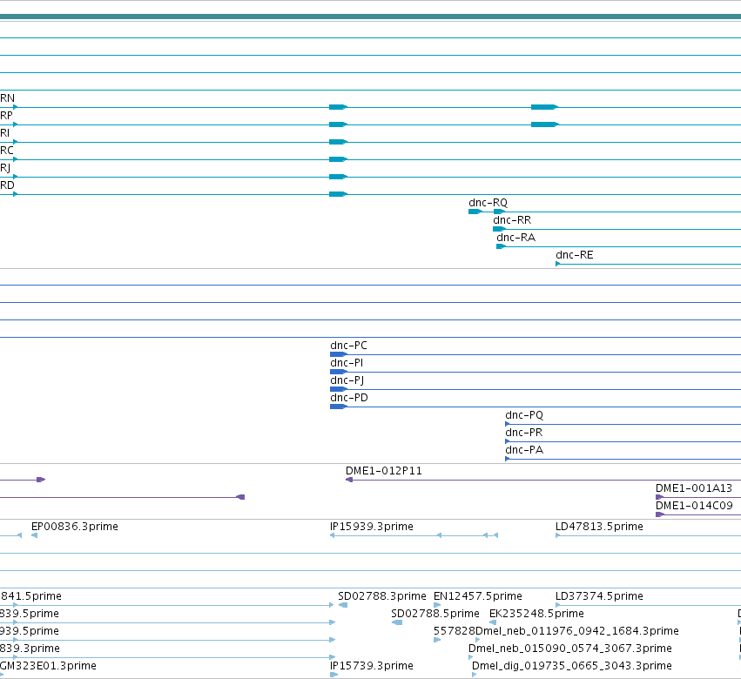The image size is (741, 679).
Task: Click the LD37374.5prime EST label
Action: pyautogui.click(x=599, y=596)
